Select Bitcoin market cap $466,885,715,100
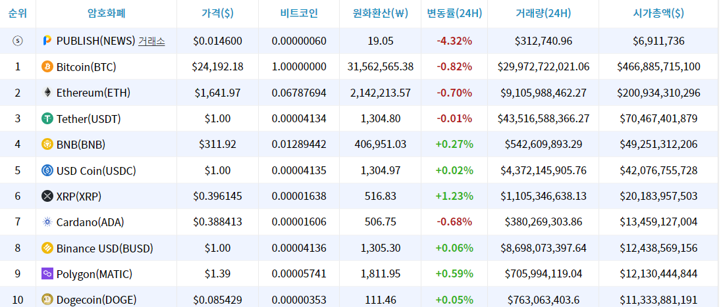The height and width of the screenshot is (307, 721). [x=658, y=67]
